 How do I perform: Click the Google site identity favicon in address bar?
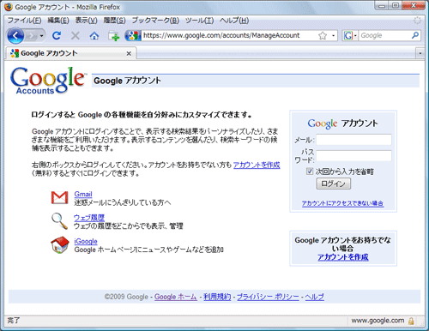(x=133, y=35)
